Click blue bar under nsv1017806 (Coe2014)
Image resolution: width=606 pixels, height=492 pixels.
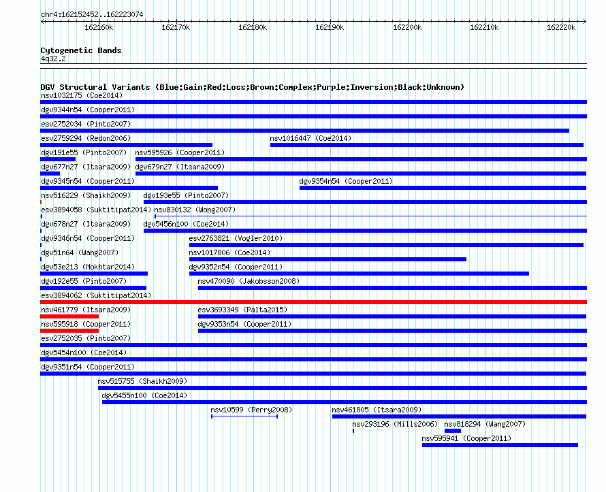coord(328,259)
